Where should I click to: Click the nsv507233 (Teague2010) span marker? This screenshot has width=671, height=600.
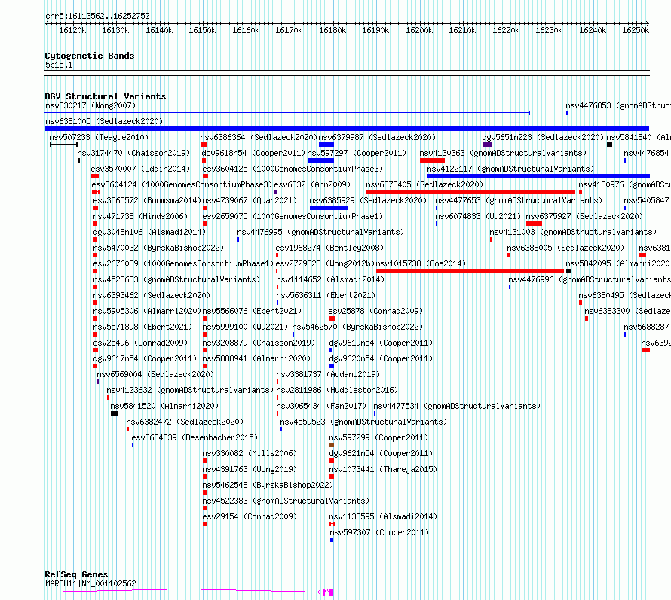(x=63, y=145)
